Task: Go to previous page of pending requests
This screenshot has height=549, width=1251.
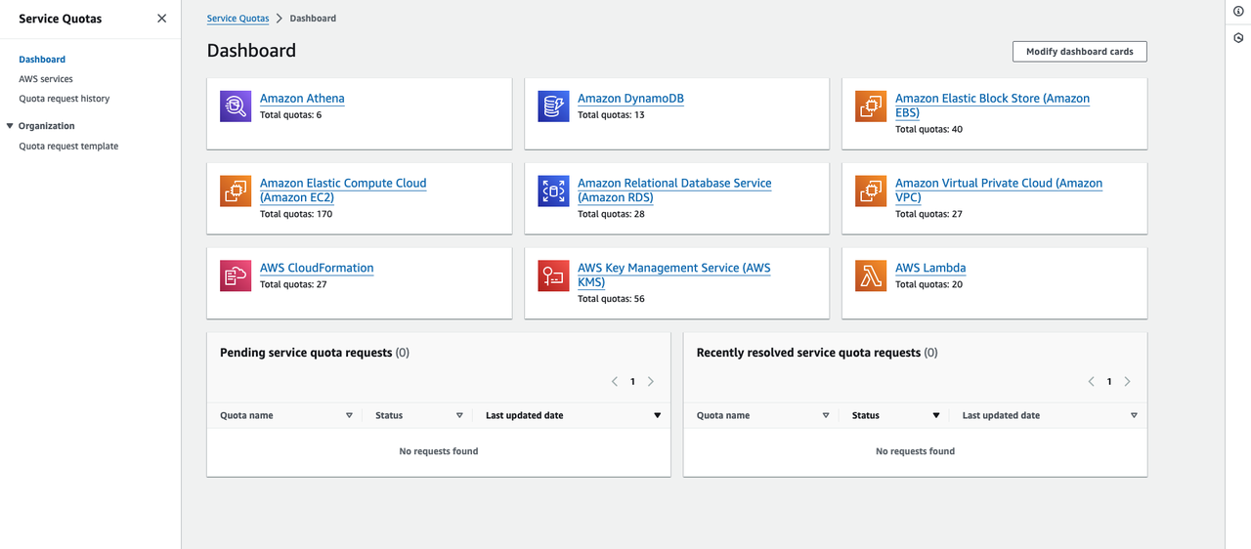Action: (x=615, y=382)
